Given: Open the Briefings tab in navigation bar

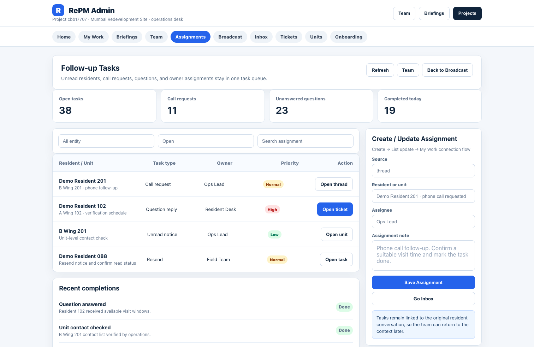Looking at the screenshot, I should tap(127, 37).
